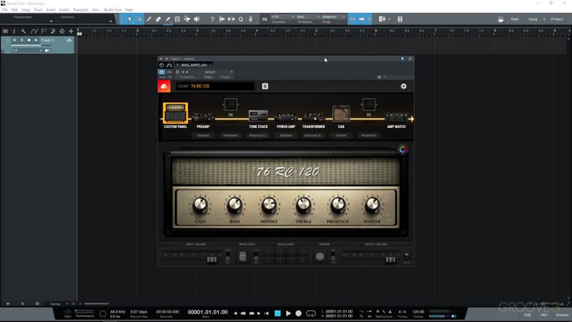
Task: Adjust the Master knob on the amp
Action: tap(372, 205)
